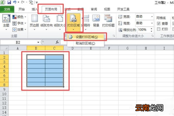
Task: Click the Undo arrow icon
Action: click(x=15, y=2)
